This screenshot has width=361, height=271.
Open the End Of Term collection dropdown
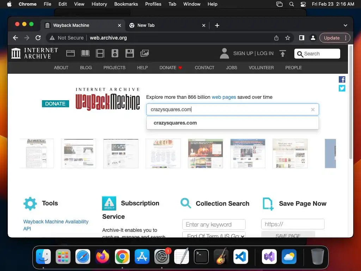click(214, 235)
